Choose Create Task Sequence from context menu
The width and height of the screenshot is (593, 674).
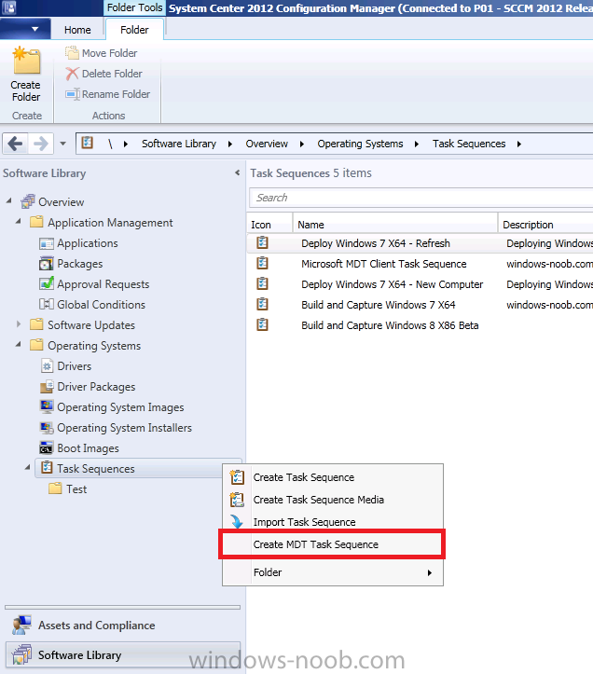333,477
